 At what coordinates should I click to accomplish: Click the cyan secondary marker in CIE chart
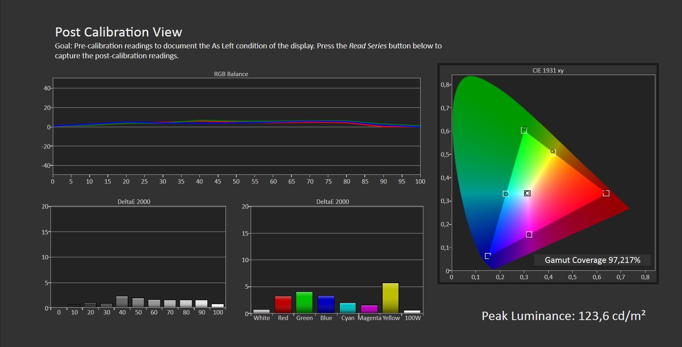click(x=506, y=194)
